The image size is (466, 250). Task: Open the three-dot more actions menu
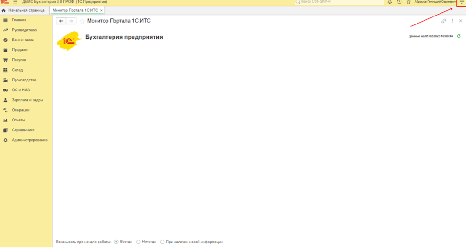(452, 21)
